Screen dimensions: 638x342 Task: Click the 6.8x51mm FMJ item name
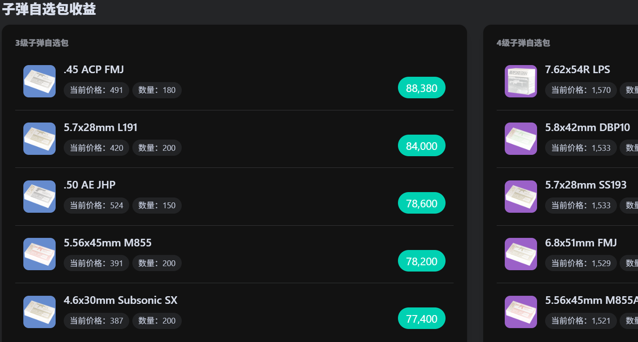(581, 243)
